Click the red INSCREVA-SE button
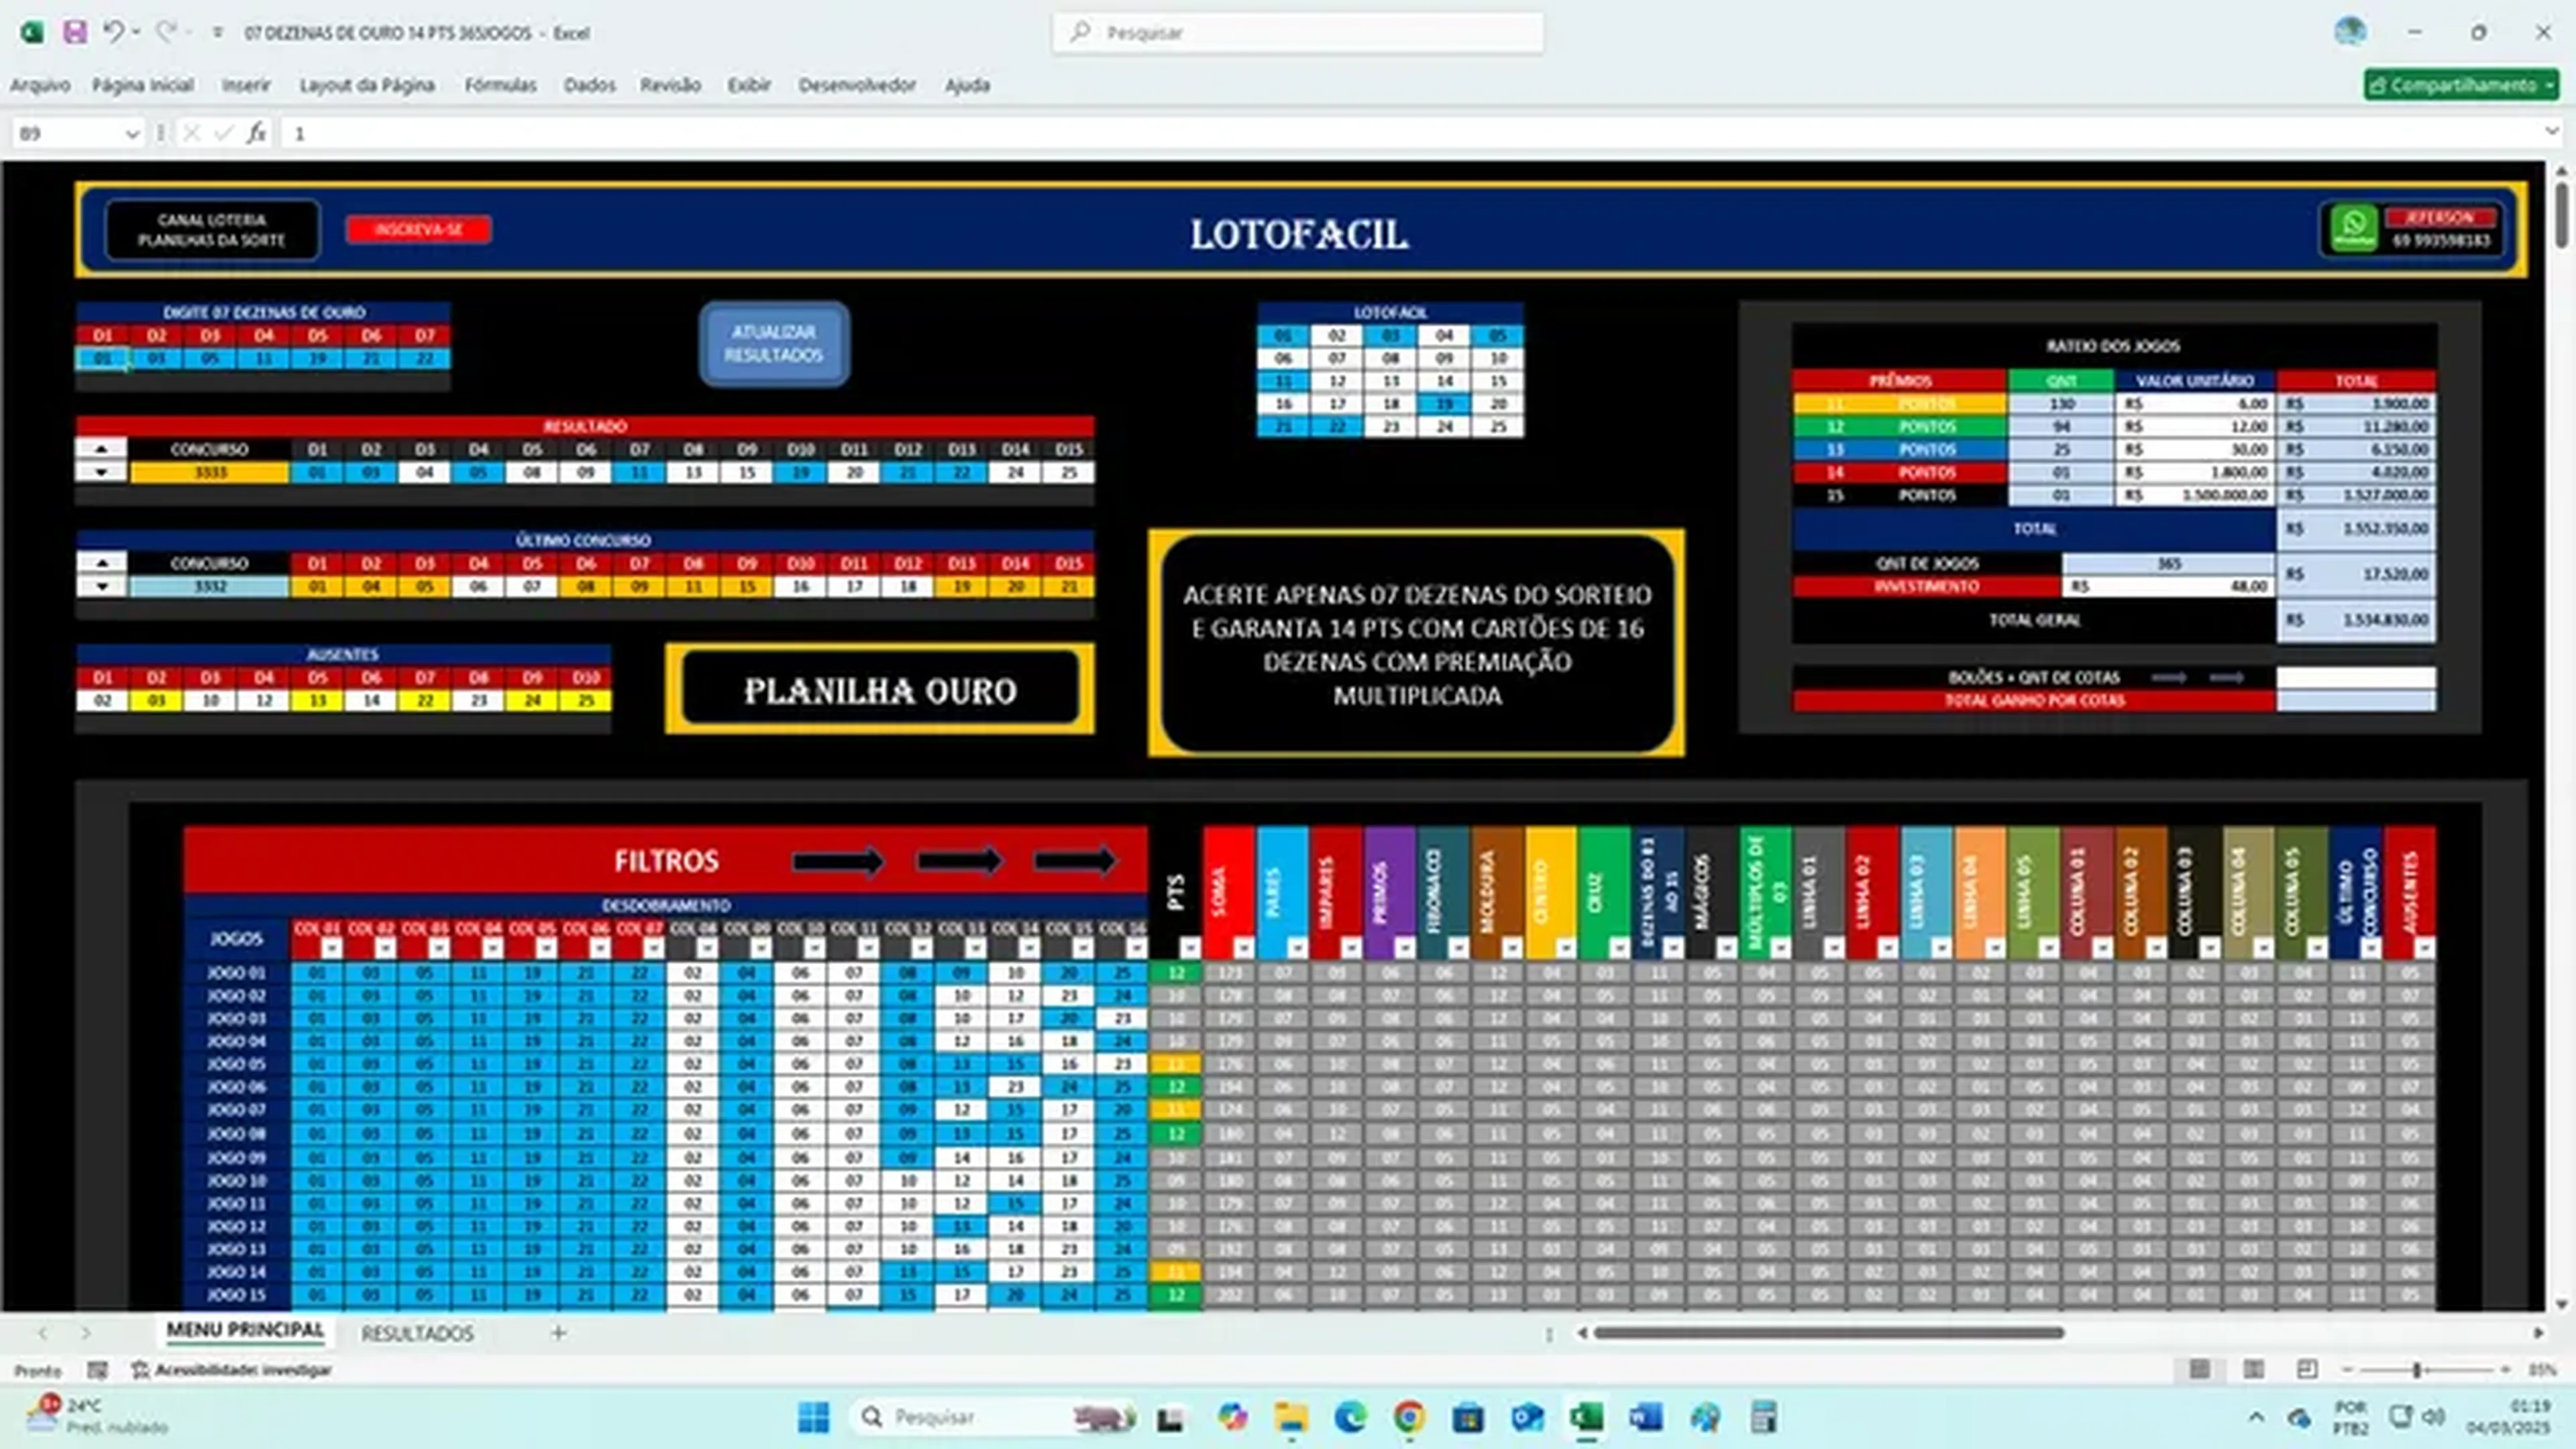Viewport: 2576px width, 1449px height. point(418,229)
